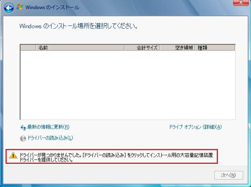Open ドライバーの読み込み(L) load driver link
This screenshot has height=187, width=251.
click(x=50, y=138)
